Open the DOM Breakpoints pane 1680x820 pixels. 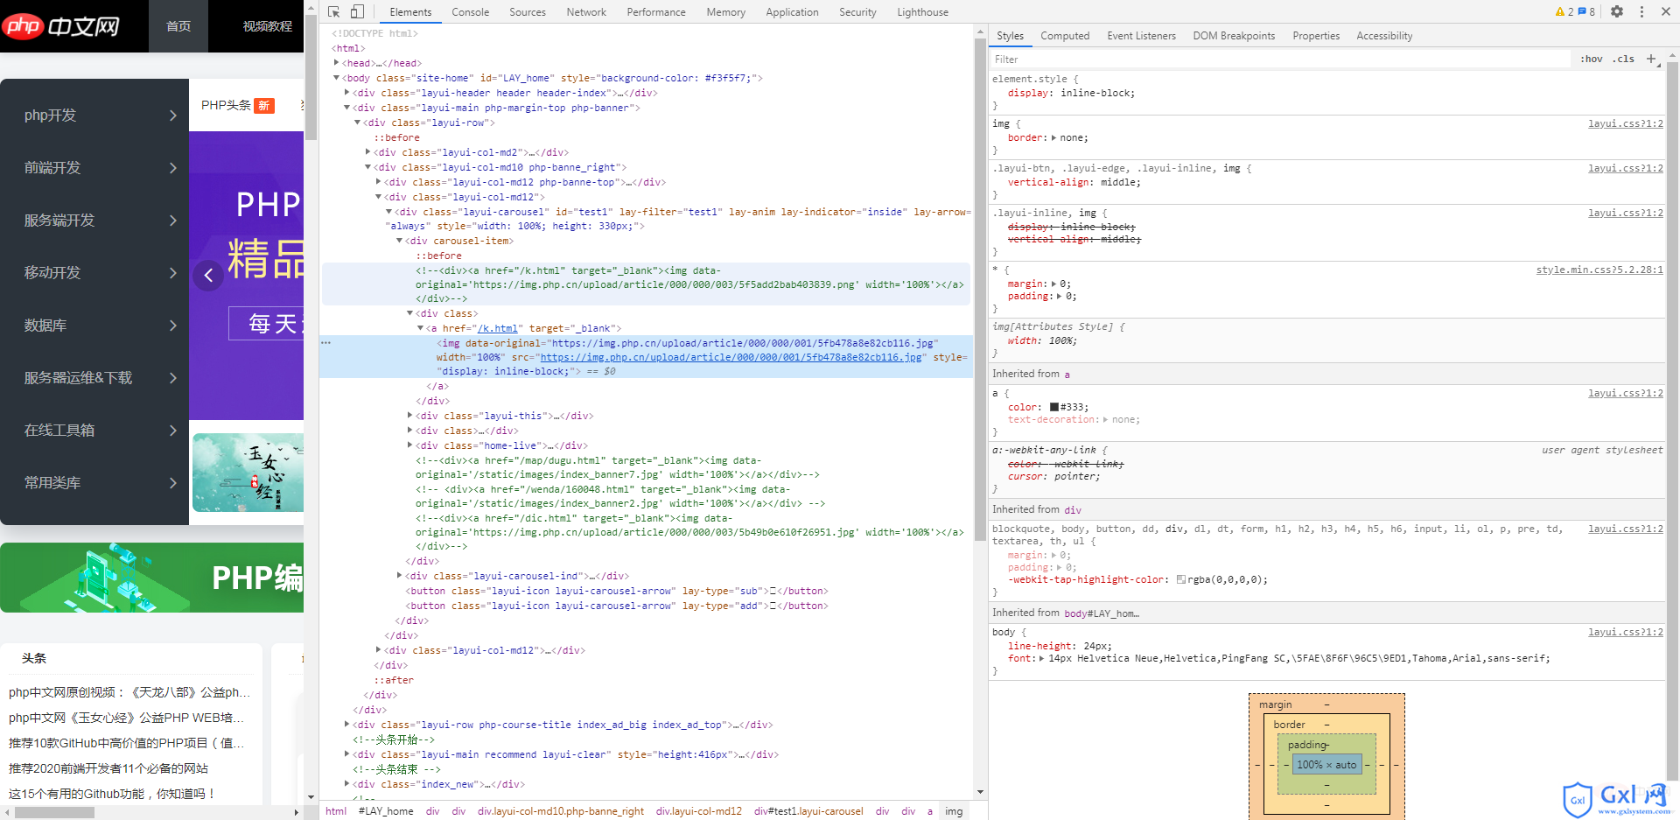1233,36
